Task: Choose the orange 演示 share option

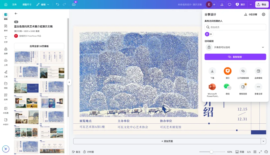Action: coord(227,73)
